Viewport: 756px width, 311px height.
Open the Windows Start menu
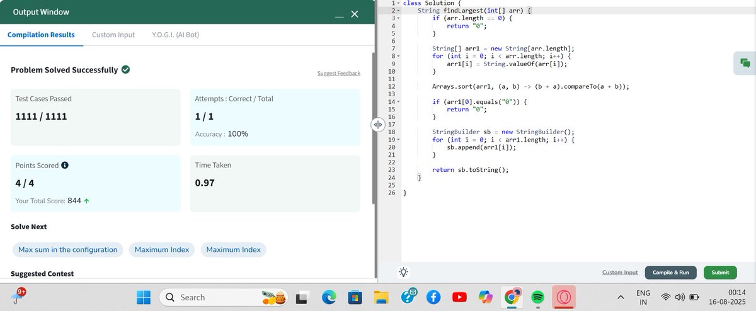coord(144,297)
